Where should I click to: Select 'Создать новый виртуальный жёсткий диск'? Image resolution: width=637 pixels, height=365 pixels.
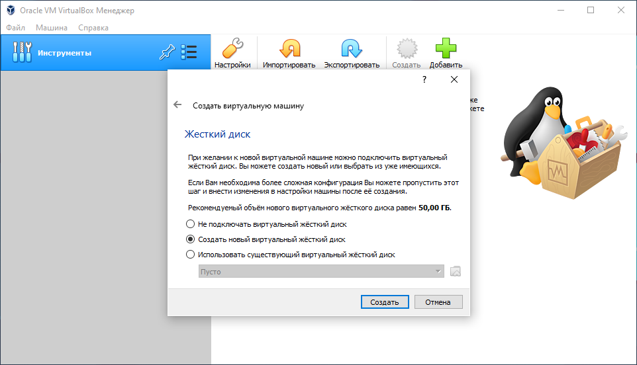coord(266,239)
